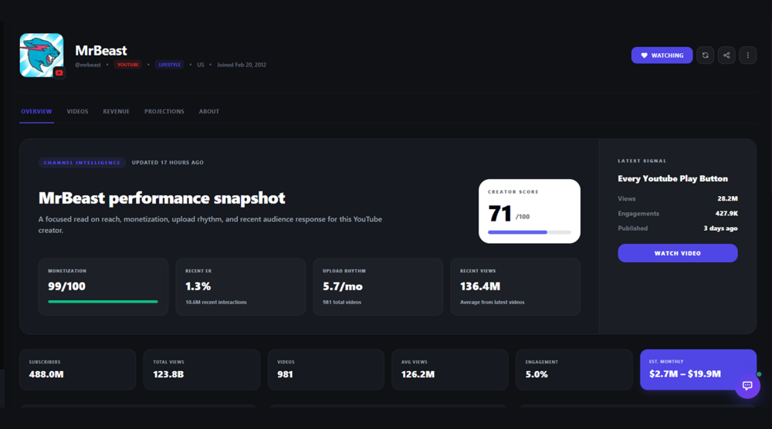Click the Creator Score progress bar
772x429 pixels.
pyautogui.click(x=530, y=232)
